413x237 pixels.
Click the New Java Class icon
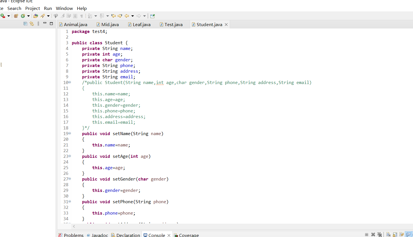point(23,16)
